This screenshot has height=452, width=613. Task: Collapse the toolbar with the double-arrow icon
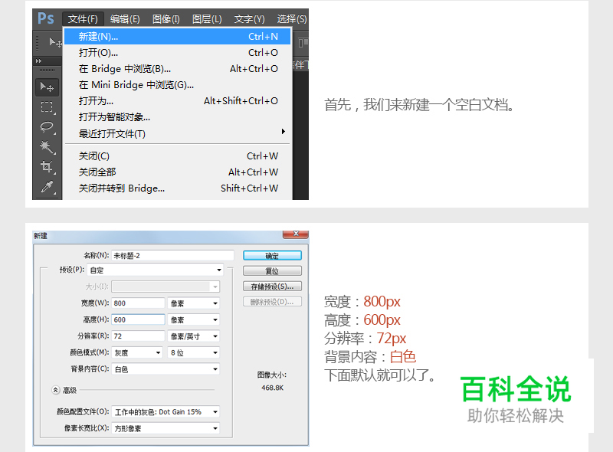(x=40, y=61)
